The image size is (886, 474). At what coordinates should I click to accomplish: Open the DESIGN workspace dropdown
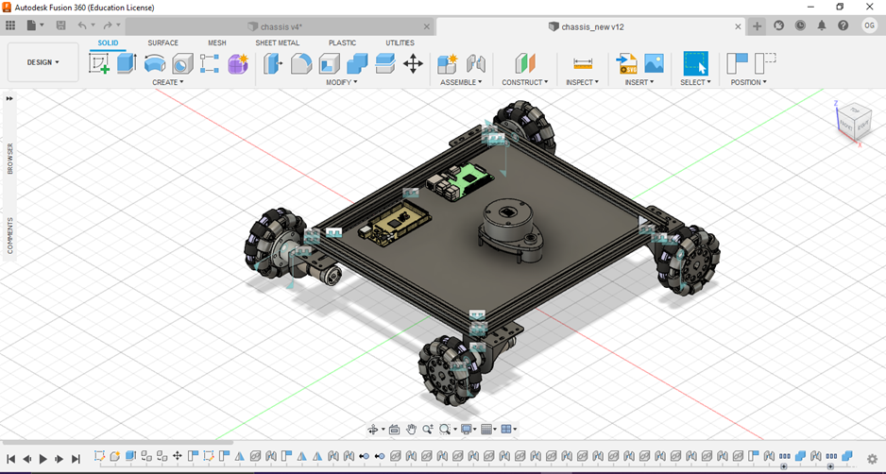(x=43, y=62)
